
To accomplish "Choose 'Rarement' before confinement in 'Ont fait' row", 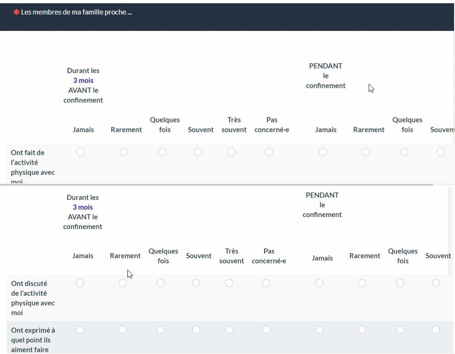I will (123, 152).
